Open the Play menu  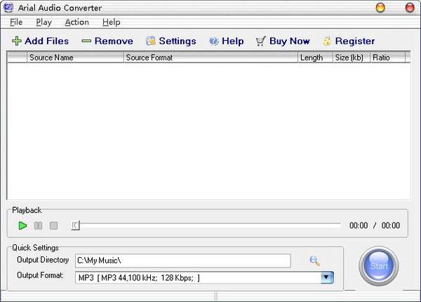tap(44, 22)
